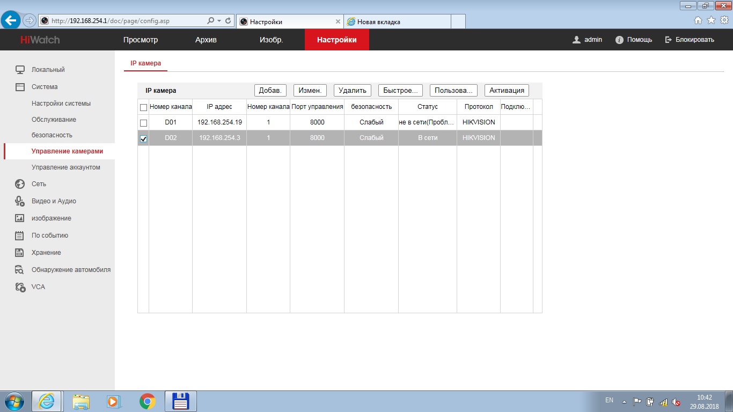Open the floppy disk app on taskbar
Screen dimensions: 733x412
pos(181,401)
